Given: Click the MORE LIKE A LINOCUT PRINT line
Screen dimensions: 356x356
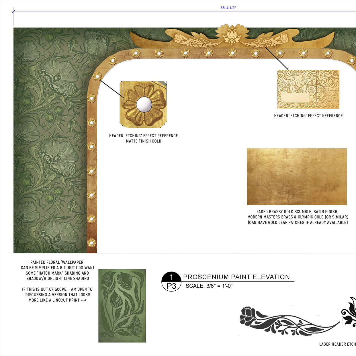Looking at the screenshot, I should 58,300.
